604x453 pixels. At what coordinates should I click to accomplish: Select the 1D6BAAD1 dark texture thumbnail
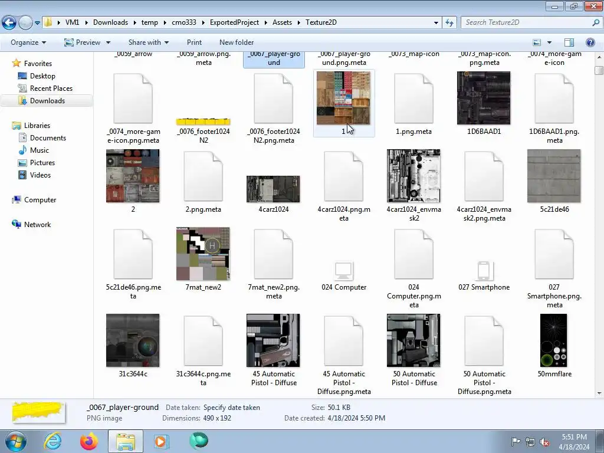point(484,99)
